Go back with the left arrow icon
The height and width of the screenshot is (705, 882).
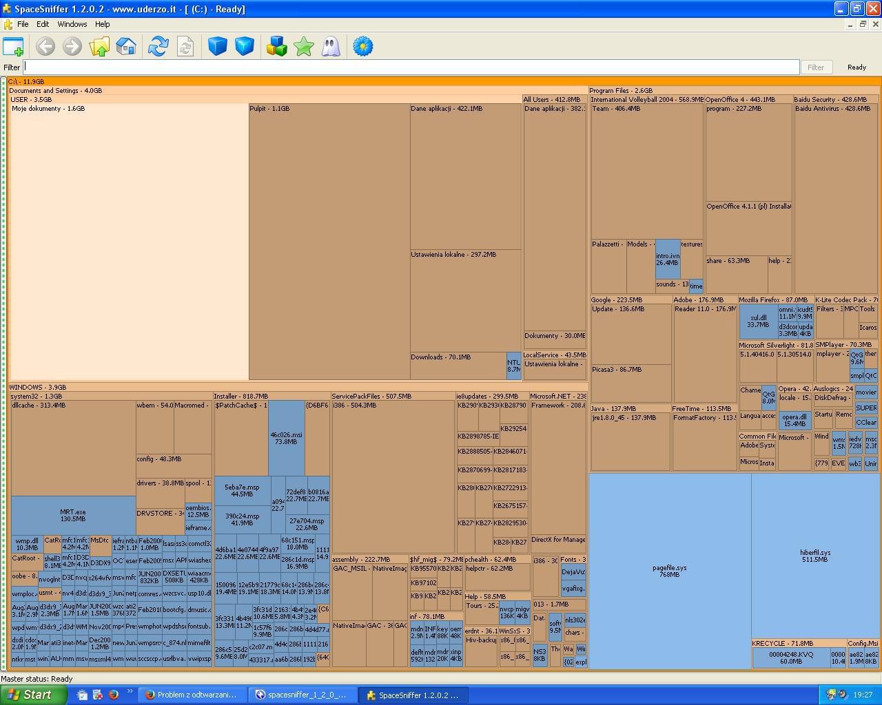click(45, 47)
